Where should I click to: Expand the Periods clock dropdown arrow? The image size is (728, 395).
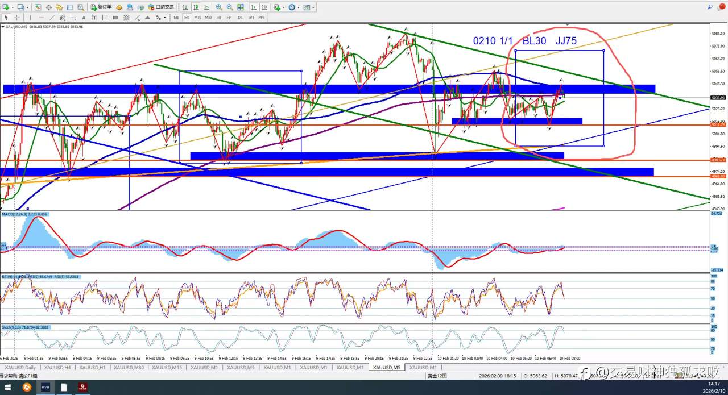299,7
